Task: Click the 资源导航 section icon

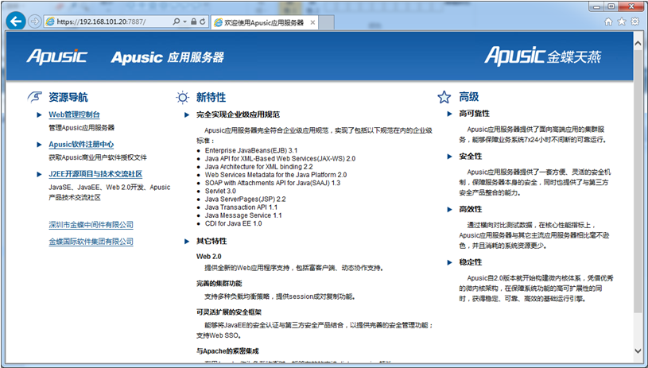Action: coord(35,97)
